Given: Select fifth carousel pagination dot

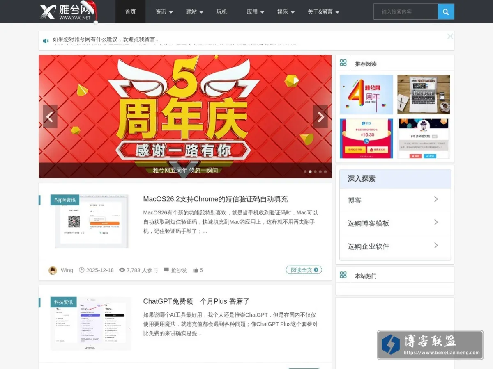Looking at the screenshot, I should (x=325, y=172).
